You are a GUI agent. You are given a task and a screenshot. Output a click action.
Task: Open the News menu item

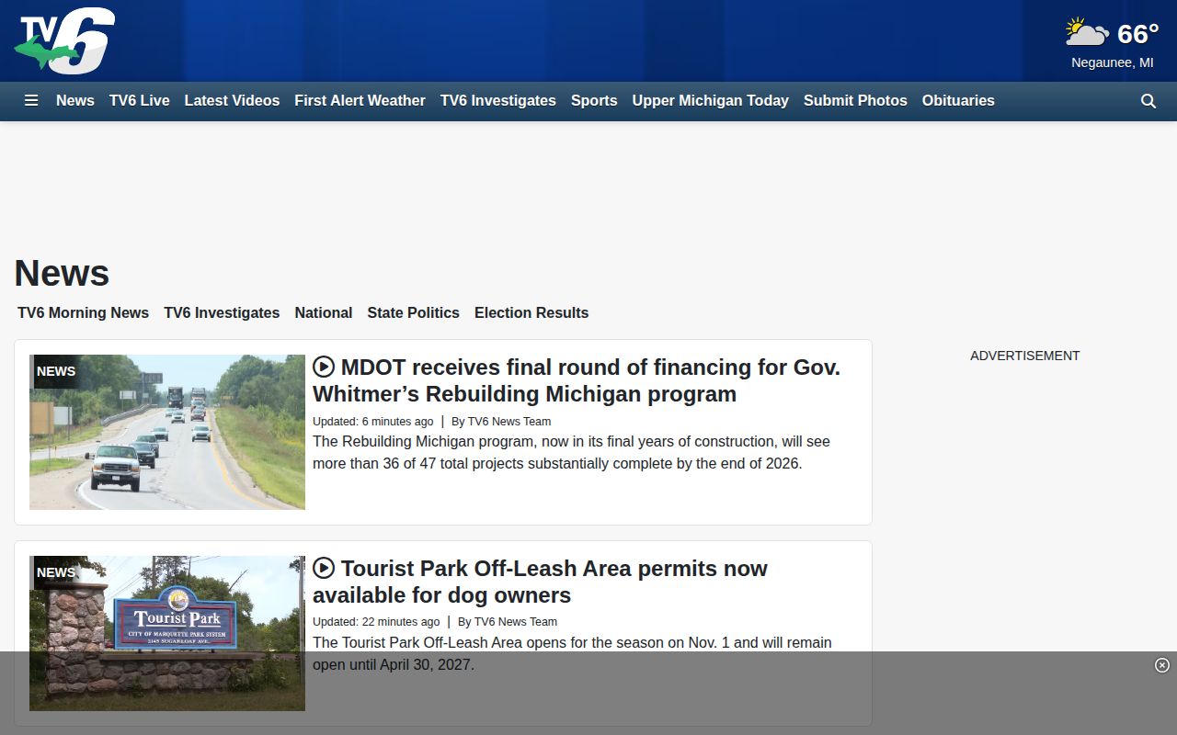(x=75, y=101)
